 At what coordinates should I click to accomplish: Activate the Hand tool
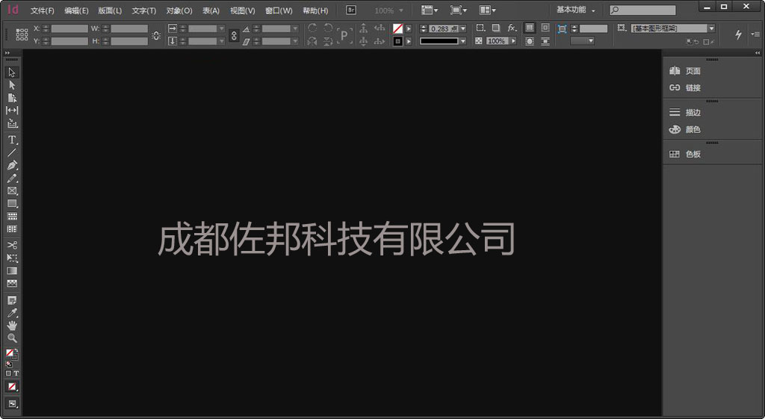pos(12,326)
